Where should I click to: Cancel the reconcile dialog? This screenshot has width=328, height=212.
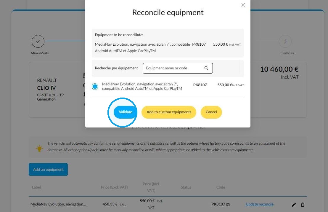(211, 112)
